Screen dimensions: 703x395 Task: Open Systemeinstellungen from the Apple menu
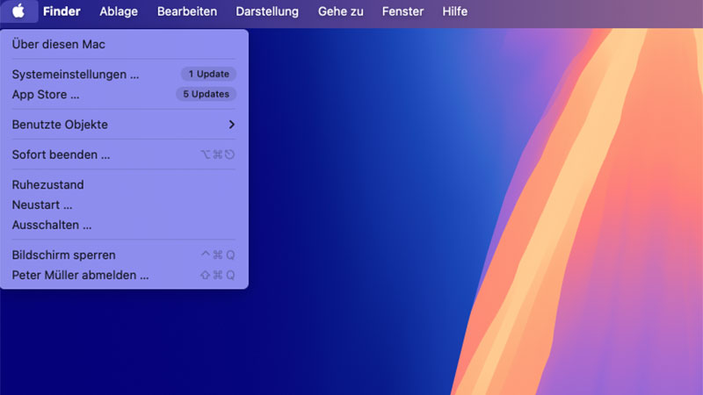[x=124, y=75]
